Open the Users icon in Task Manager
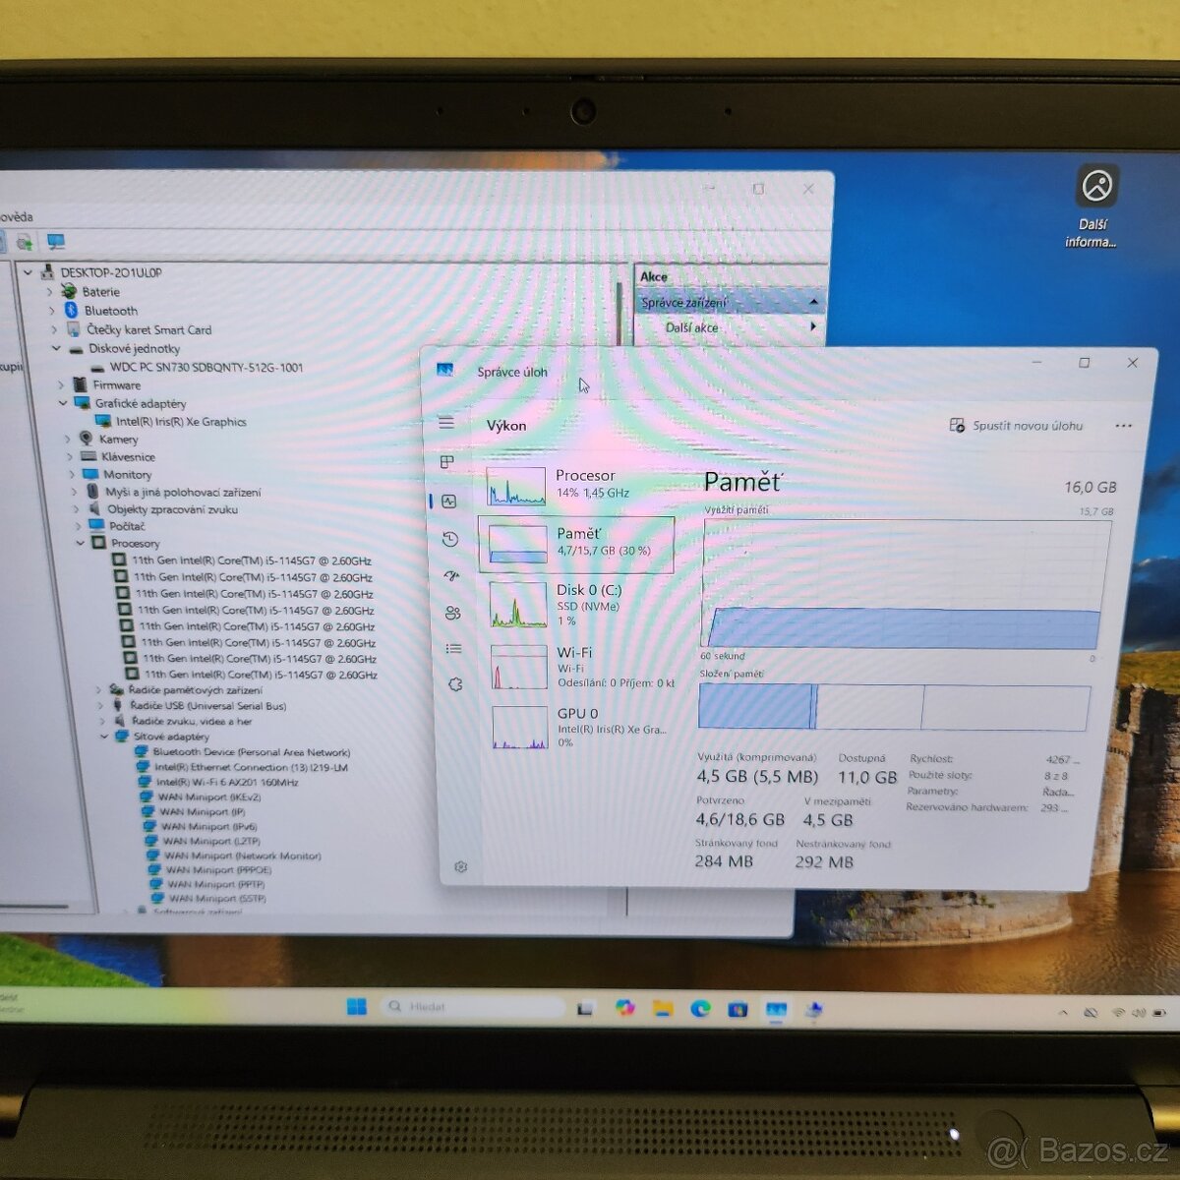Image resolution: width=1180 pixels, height=1180 pixels. [452, 613]
